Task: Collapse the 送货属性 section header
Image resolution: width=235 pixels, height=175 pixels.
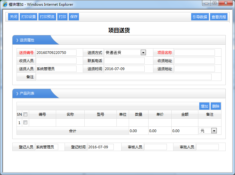Action: coord(27,40)
